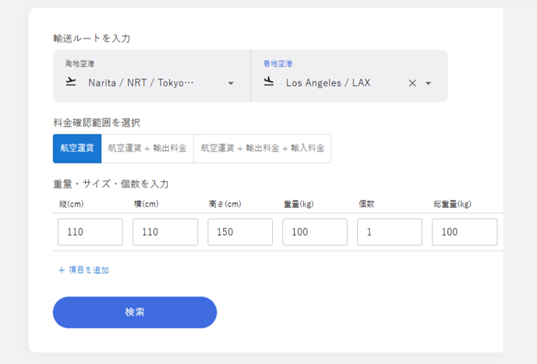Click the 個数 quantity field
The width and height of the screenshot is (537, 364).
(390, 232)
